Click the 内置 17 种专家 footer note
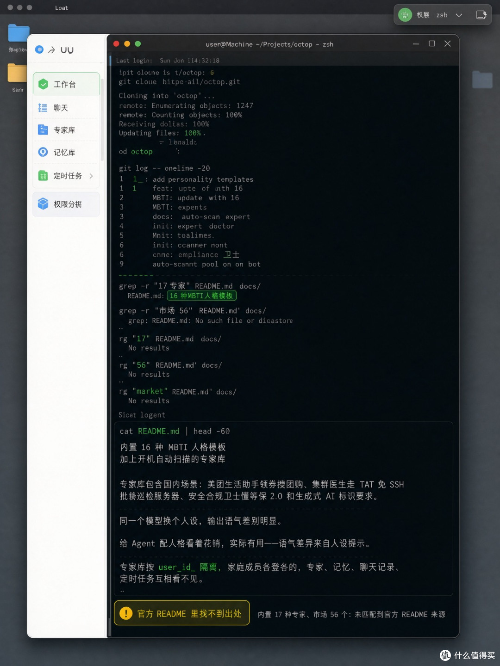 pos(351,614)
